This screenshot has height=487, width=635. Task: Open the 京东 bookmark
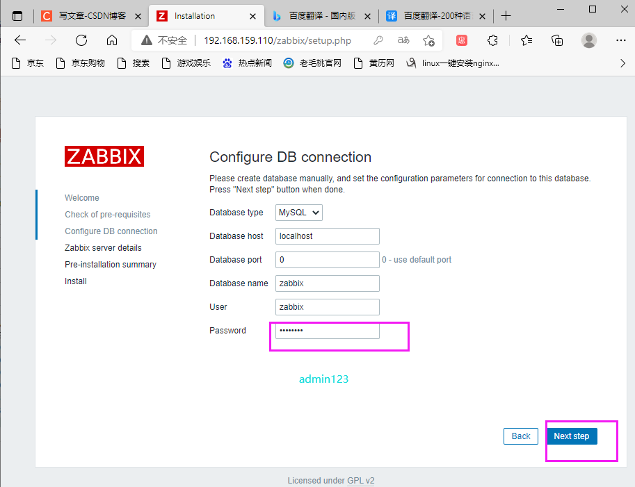[x=28, y=63]
